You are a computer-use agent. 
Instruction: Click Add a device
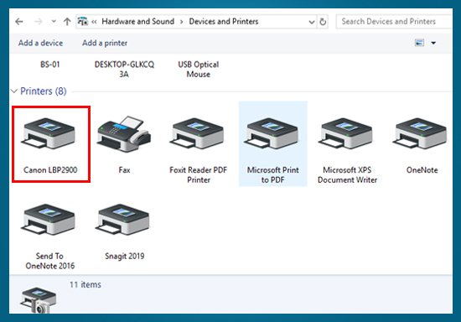(40, 43)
